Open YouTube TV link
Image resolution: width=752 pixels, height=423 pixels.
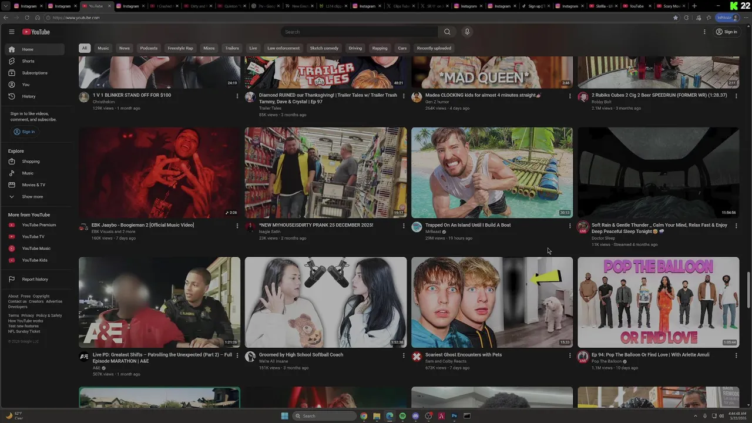(35, 237)
